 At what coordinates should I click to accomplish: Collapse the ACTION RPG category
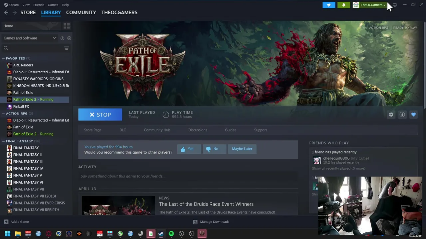point(3,114)
